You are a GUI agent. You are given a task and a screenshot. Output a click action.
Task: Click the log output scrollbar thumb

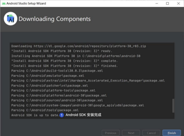[x=173, y=106]
